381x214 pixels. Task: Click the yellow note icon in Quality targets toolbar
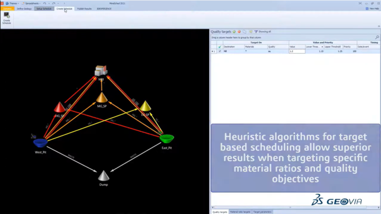(251, 32)
